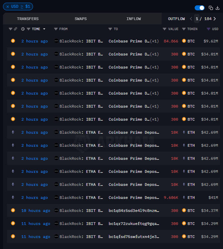Toggle the blue switch at top right
The height and width of the screenshot is (249, 223).
(199, 8)
